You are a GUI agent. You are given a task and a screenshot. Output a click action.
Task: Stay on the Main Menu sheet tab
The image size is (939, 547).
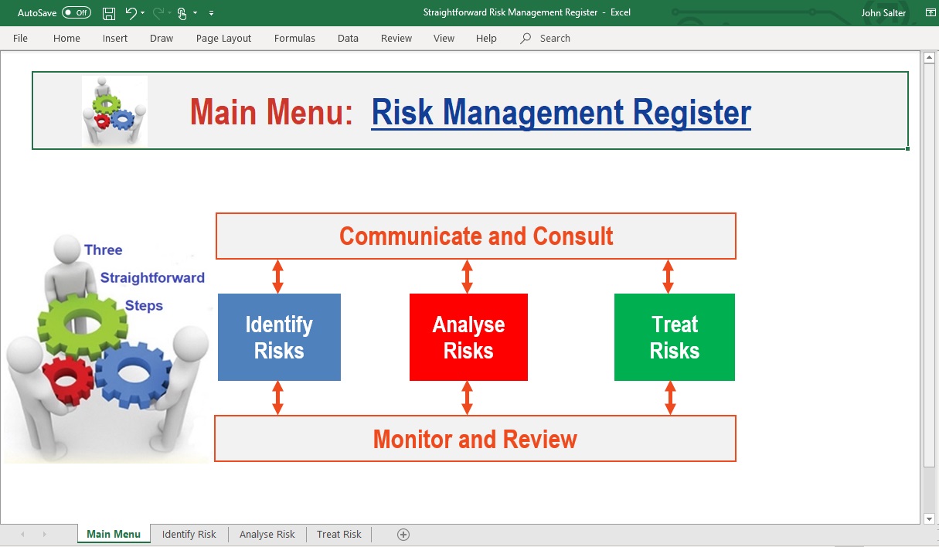[x=114, y=534]
